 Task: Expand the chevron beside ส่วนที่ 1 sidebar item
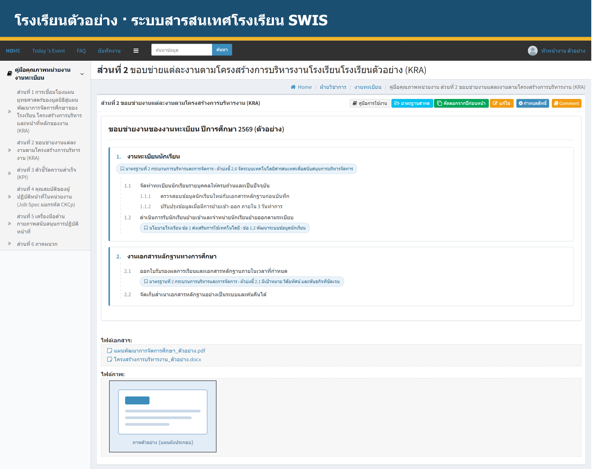coord(9,111)
